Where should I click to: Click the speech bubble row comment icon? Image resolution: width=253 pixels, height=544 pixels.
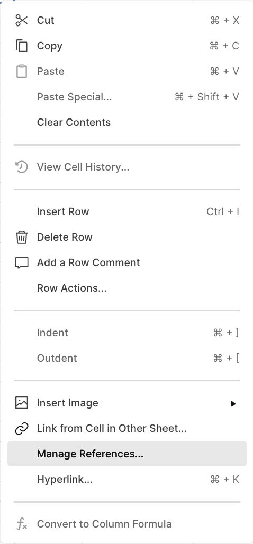point(21,262)
